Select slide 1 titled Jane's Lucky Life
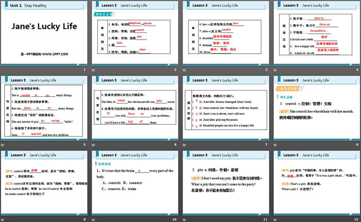 pos(44,33)
